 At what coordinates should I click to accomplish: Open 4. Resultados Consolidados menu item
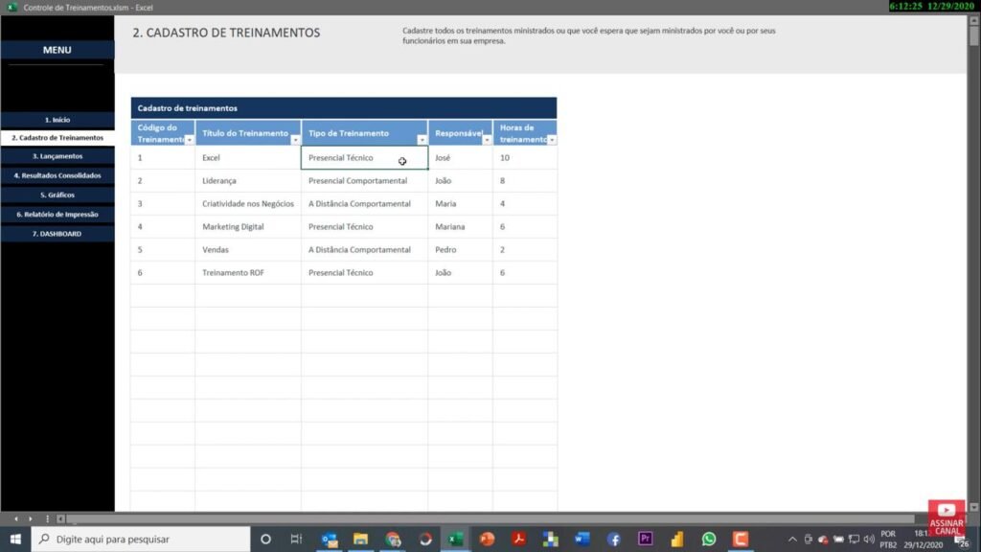[x=57, y=176]
